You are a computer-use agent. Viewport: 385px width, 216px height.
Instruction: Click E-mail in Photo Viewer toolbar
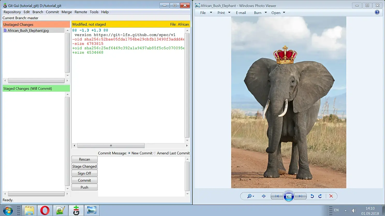[x=241, y=13]
